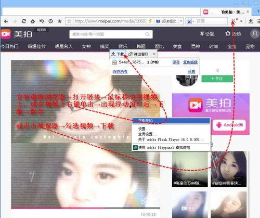
Task: Select the 每逢佳节 category
Action: coord(36,46)
